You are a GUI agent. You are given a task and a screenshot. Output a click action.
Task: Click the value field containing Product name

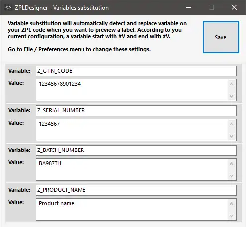[x=136, y=209]
